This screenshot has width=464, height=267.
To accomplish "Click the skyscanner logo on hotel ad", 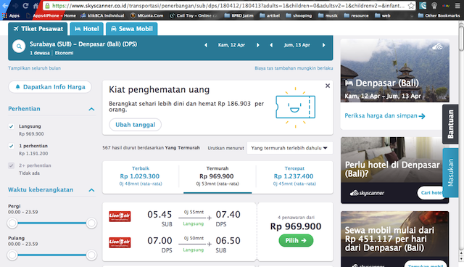I will click(x=367, y=193).
